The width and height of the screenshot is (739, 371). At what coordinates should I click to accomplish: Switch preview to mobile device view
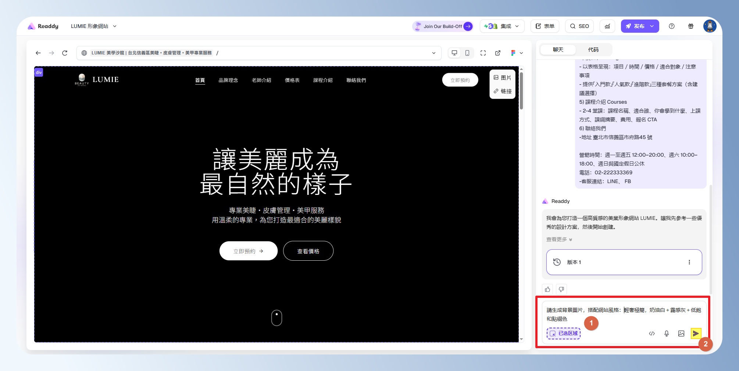coord(467,53)
